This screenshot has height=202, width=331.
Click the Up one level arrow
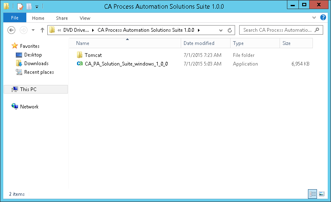pos(42,30)
